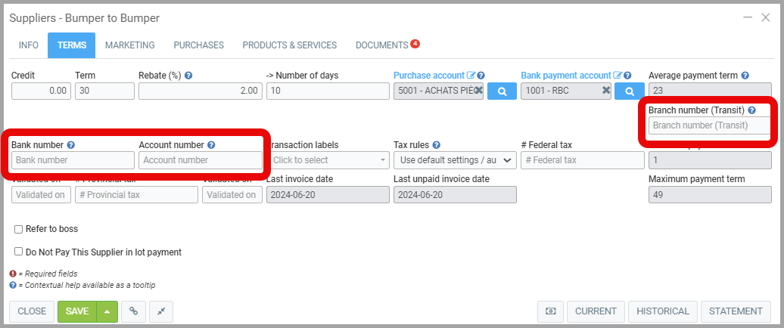Check Do Not Pay This Supplier option

[19, 252]
